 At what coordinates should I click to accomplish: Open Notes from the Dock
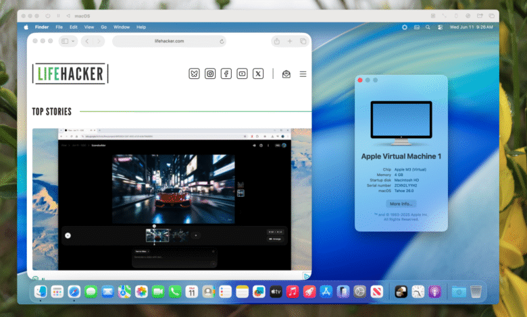(x=242, y=291)
